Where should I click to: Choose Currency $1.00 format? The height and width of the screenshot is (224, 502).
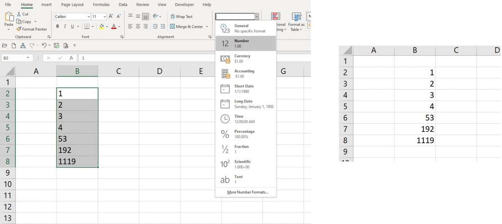click(246, 59)
